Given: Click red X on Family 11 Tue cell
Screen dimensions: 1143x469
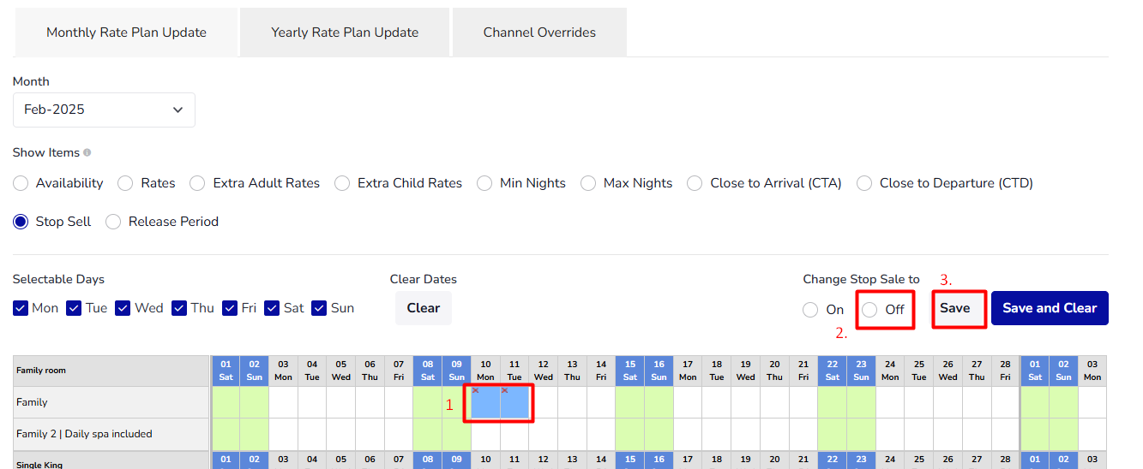Looking at the screenshot, I should 504,391.
